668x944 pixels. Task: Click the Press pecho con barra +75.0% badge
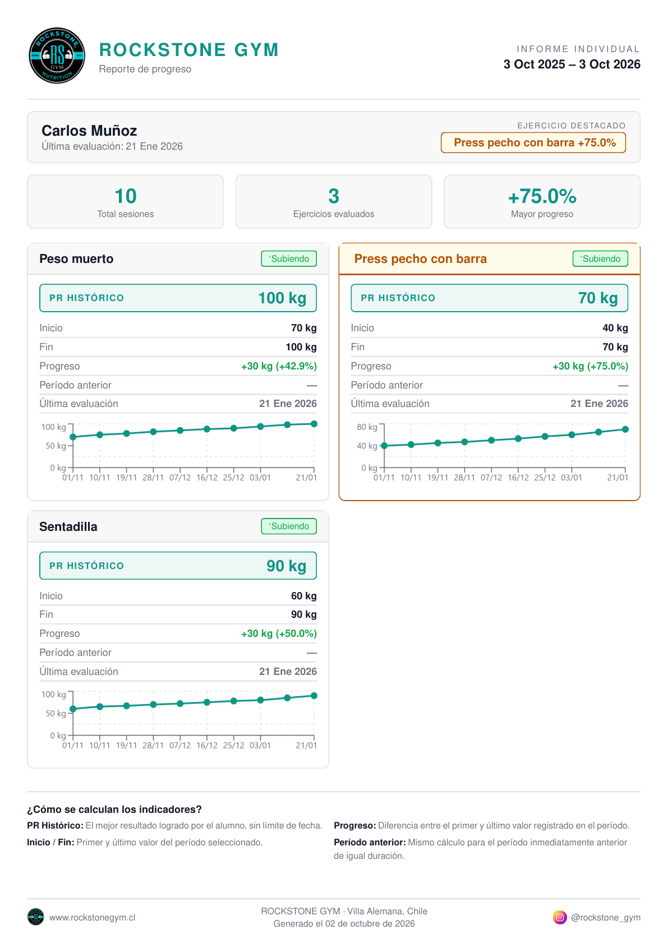point(533,142)
